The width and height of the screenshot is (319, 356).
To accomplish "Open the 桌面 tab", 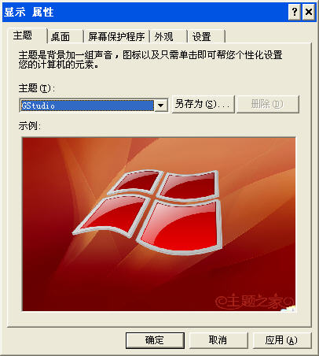I will [x=60, y=37].
